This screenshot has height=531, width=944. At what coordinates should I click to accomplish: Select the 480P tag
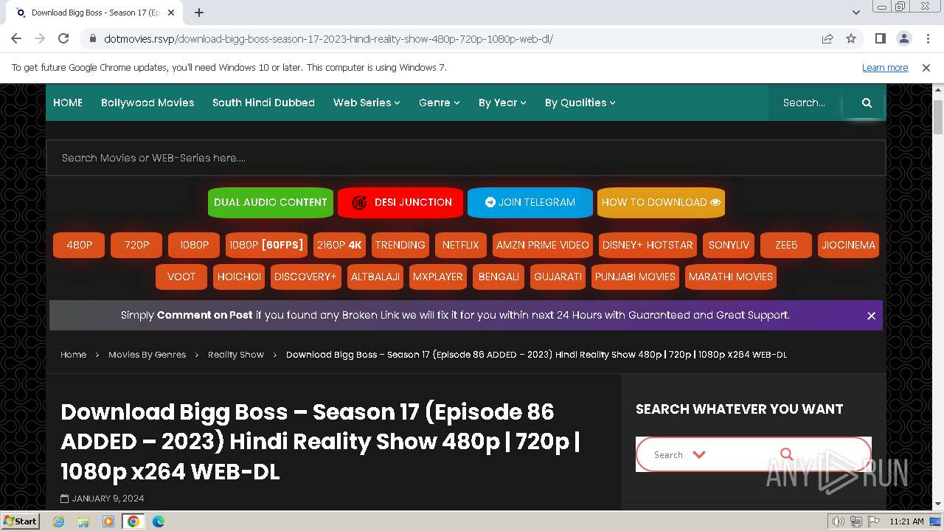pos(79,245)
